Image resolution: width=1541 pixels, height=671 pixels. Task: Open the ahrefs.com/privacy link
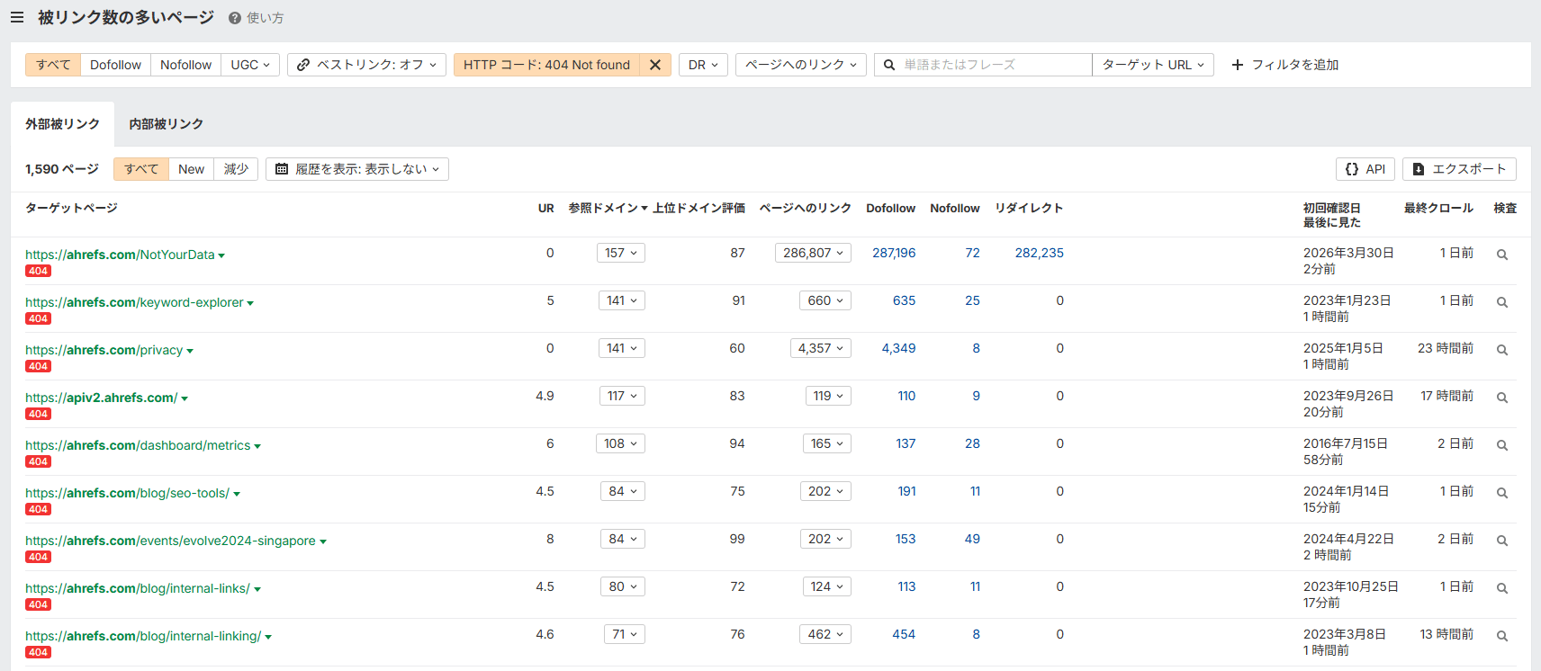click(x=104, y=350)
